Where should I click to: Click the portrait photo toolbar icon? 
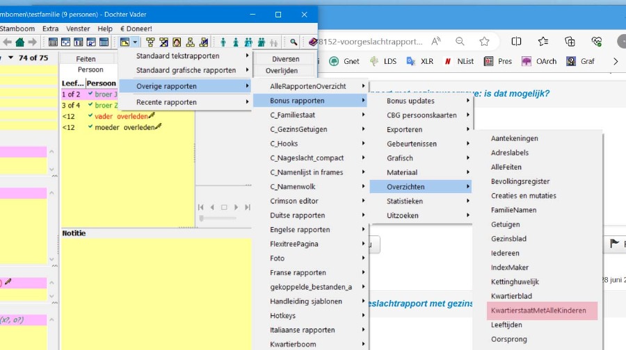[x=177, y=42]
